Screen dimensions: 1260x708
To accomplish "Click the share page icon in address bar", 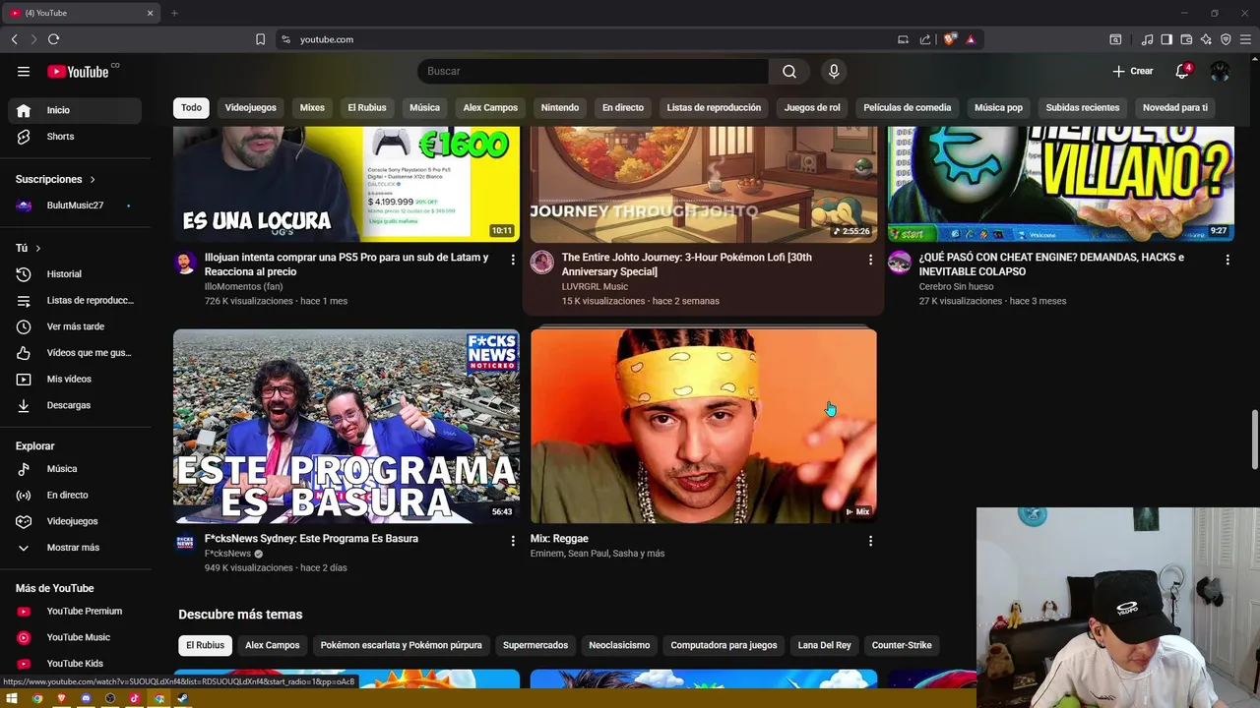I will pyautogui.click(x=925, y=39).
